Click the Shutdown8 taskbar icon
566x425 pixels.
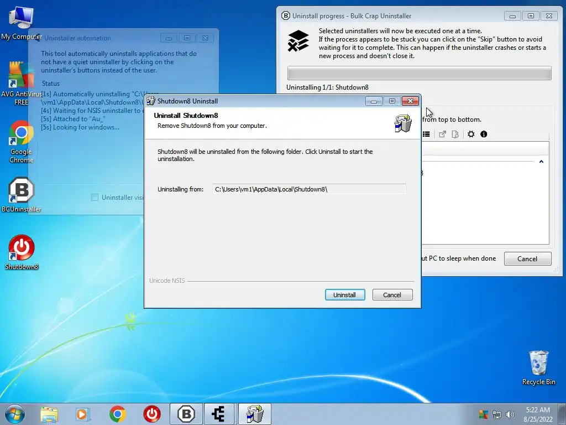click(152, 414)
